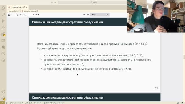
Task: Click the notifications icon in status bar
Action: tap(182, 103)
